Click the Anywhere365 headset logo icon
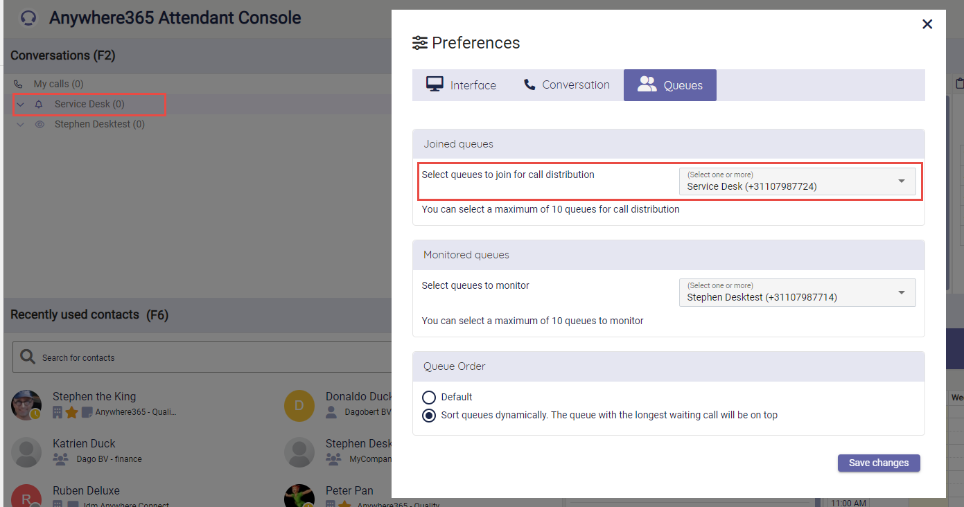 (x=28, y=18)
